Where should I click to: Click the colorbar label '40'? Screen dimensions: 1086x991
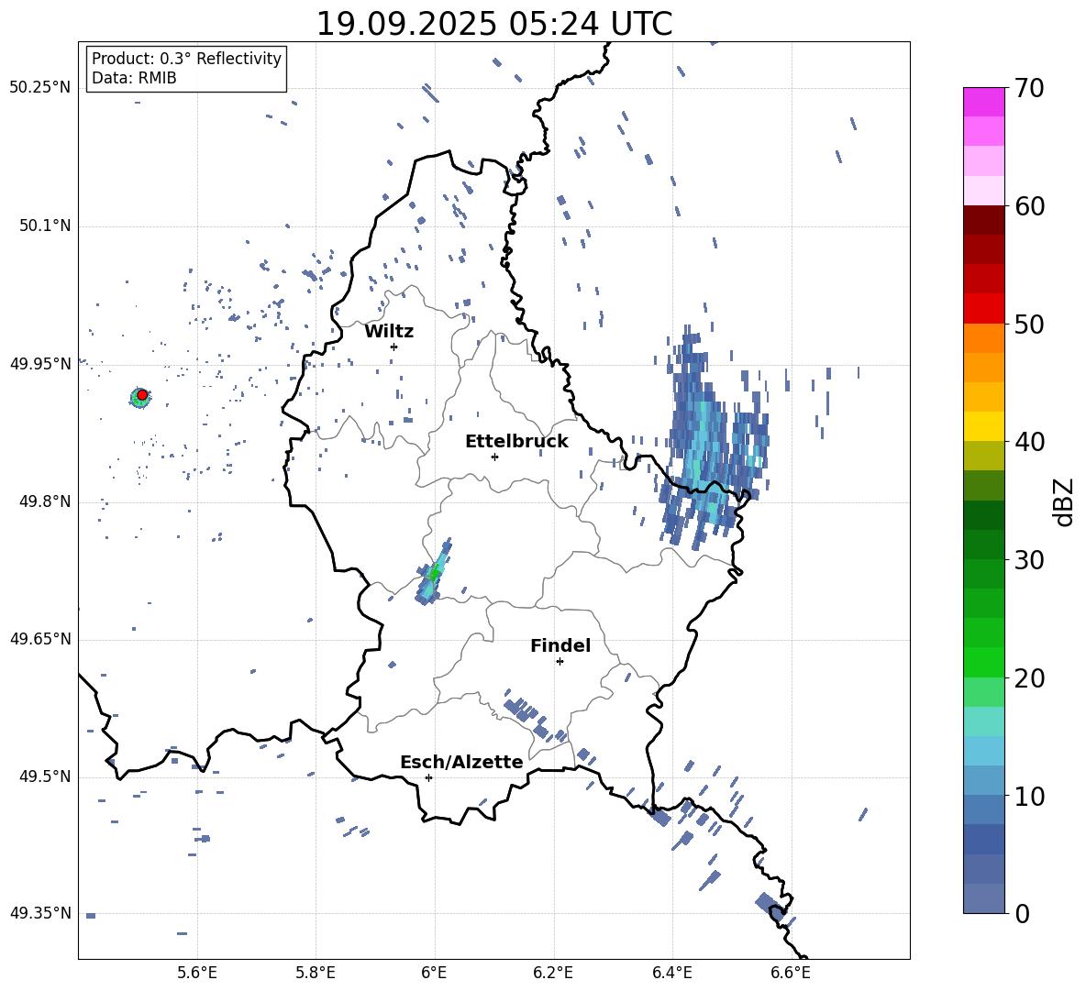point(1029,442)
